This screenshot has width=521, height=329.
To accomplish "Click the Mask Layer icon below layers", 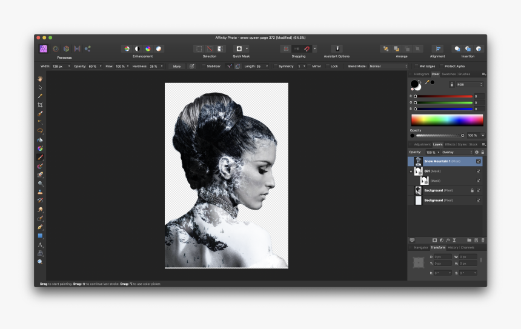I will click(434, 240).
